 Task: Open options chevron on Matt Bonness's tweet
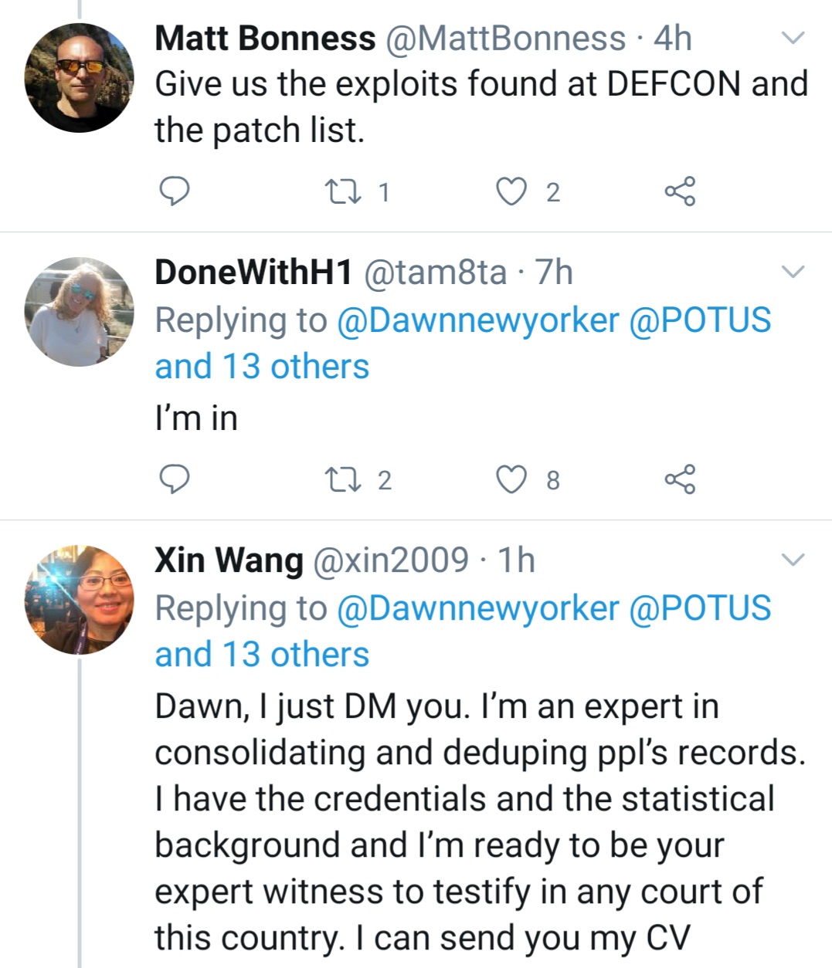point(793,37)
